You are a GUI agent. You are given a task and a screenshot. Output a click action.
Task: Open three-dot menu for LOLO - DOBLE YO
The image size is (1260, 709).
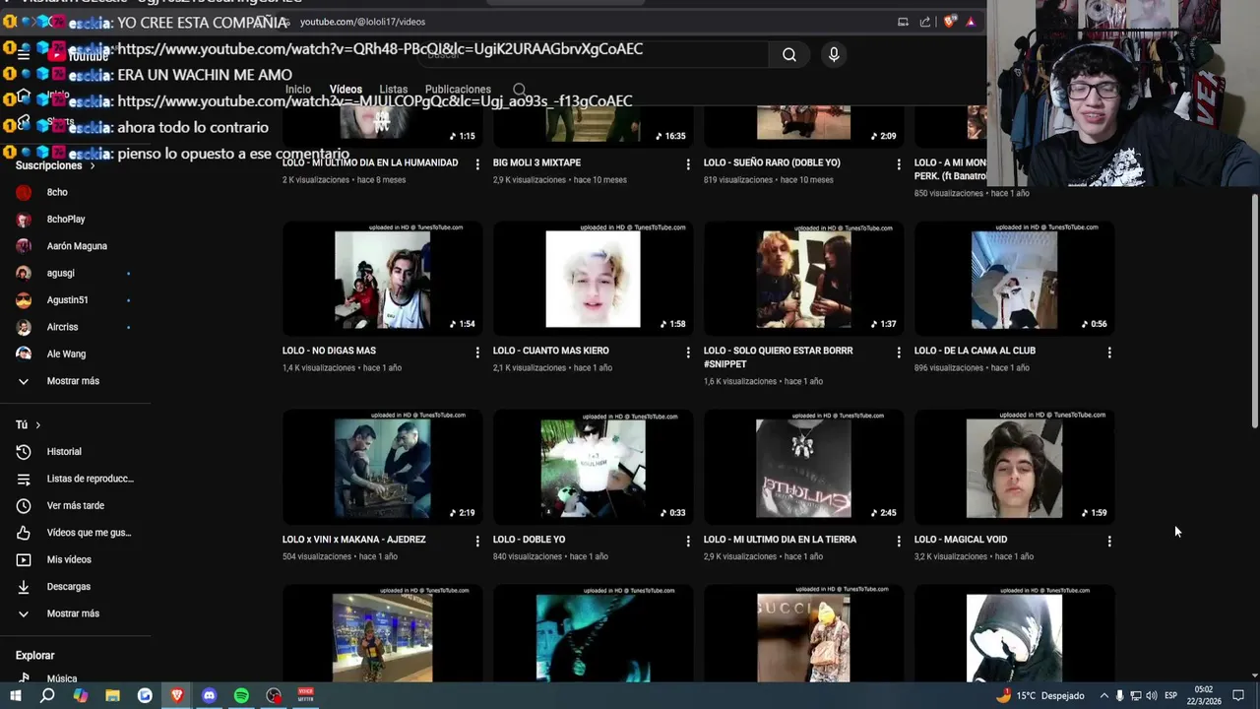pos(688,541)
